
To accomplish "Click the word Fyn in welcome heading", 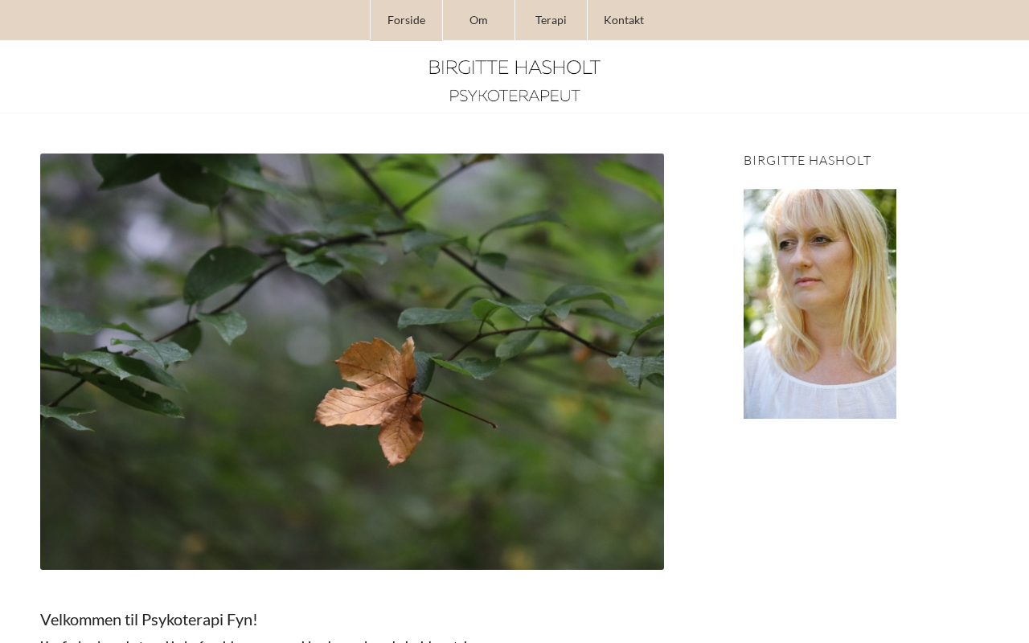I will point(242,619).
